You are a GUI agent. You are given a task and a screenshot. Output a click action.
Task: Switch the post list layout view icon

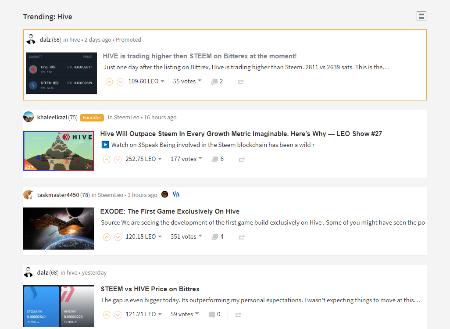tap(421, 17)
